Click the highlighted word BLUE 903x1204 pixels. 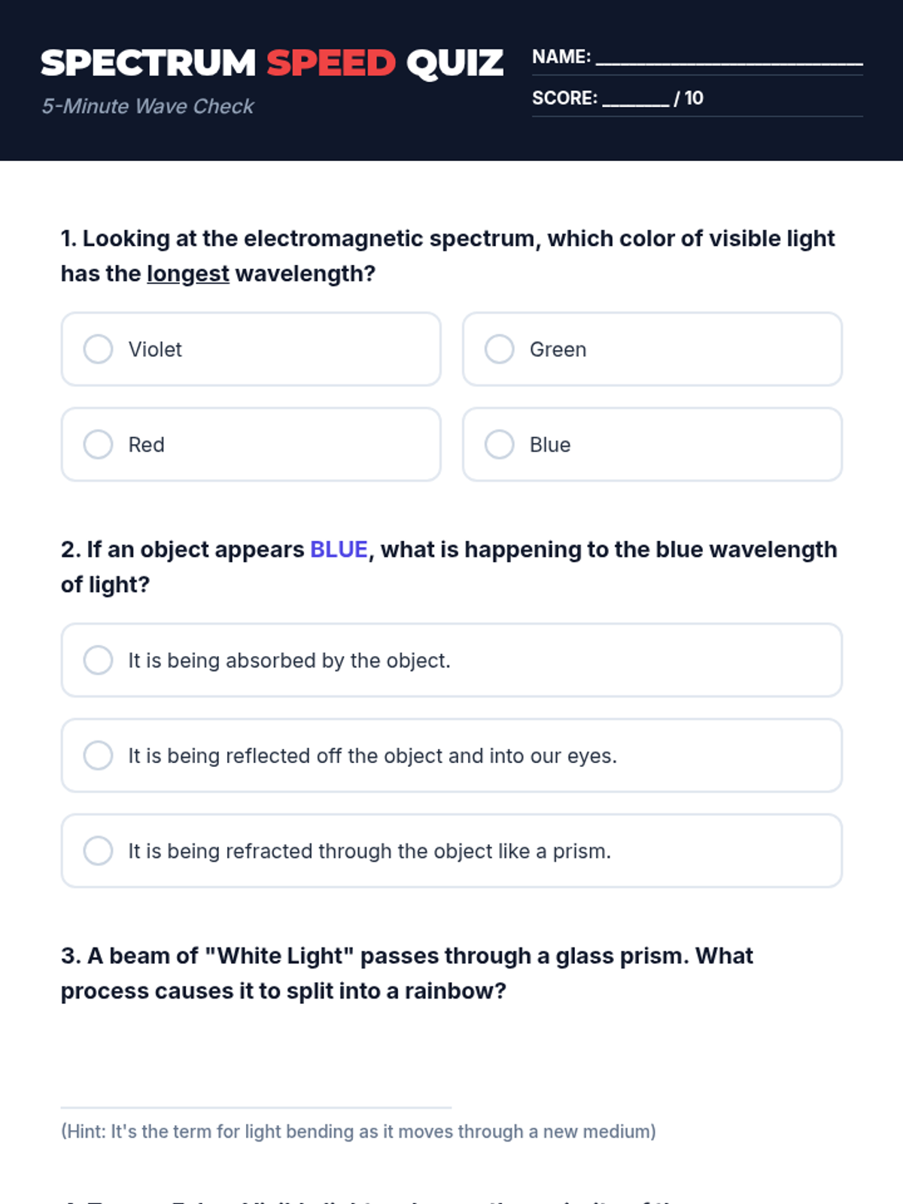pyautogui.click(x=339, y=550)
